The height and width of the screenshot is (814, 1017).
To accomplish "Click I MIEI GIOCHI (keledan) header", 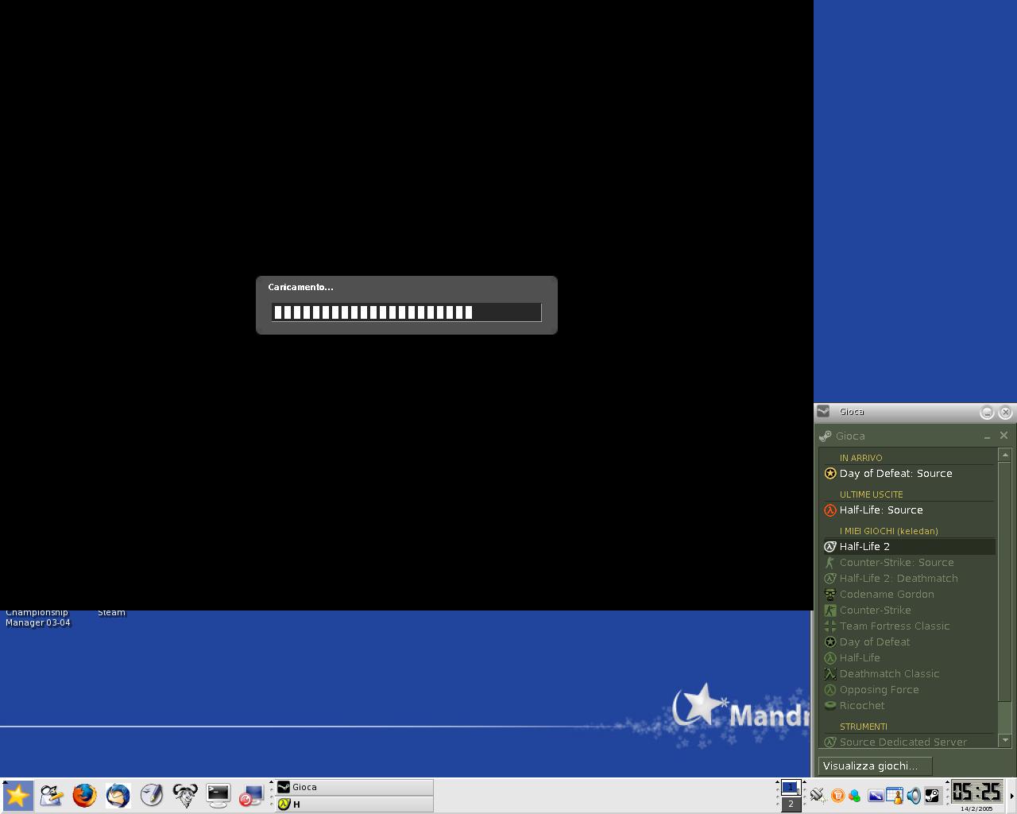I will 888,531.
